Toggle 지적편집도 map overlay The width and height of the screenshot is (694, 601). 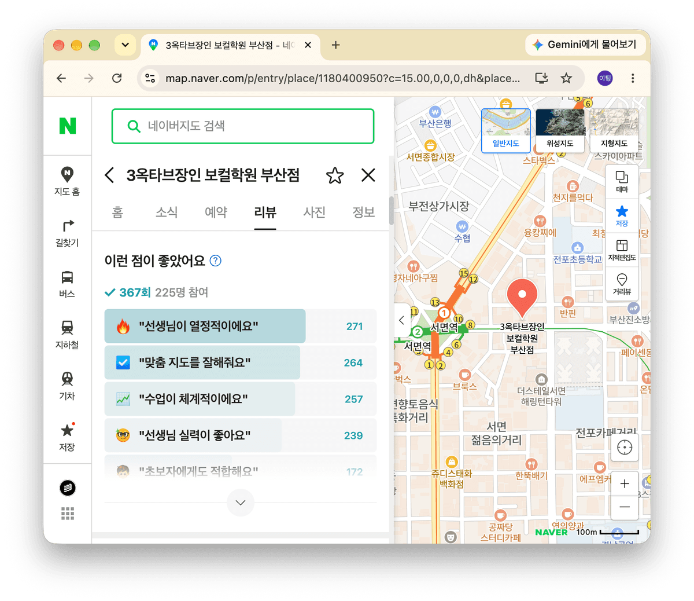click(x=622, y=250)
